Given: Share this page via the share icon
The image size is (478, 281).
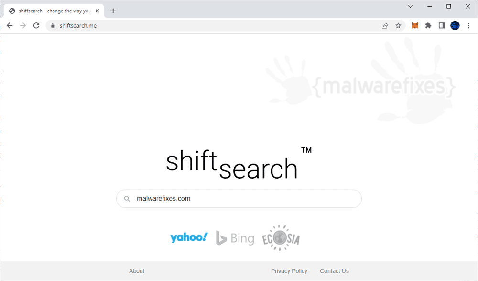Looking at the screenshot, I should pos(385,26).
